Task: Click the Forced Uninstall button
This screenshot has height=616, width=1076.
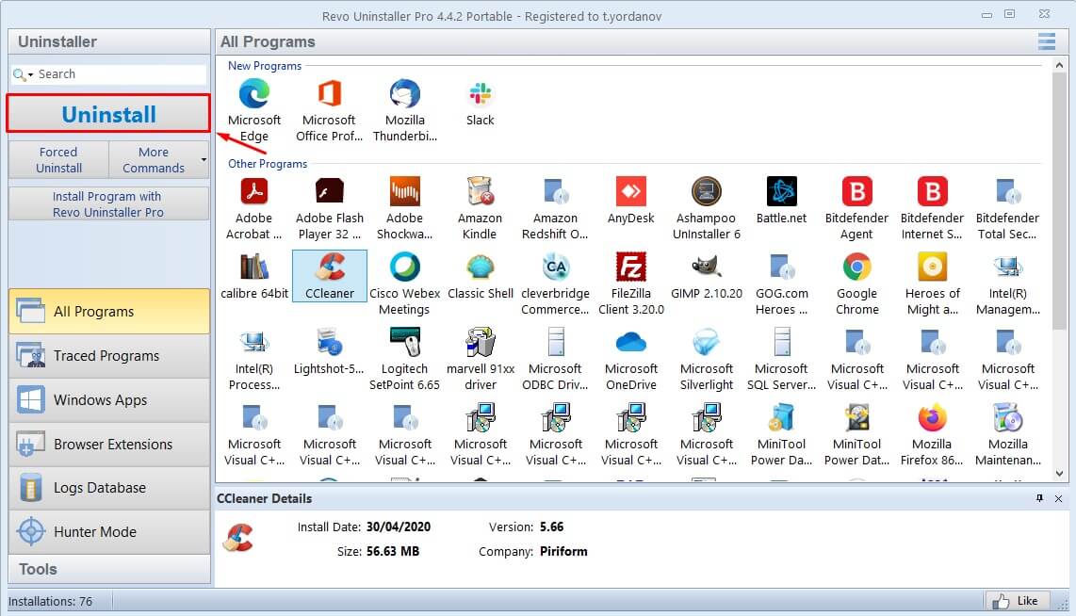Action: click(x=58, y=160)
